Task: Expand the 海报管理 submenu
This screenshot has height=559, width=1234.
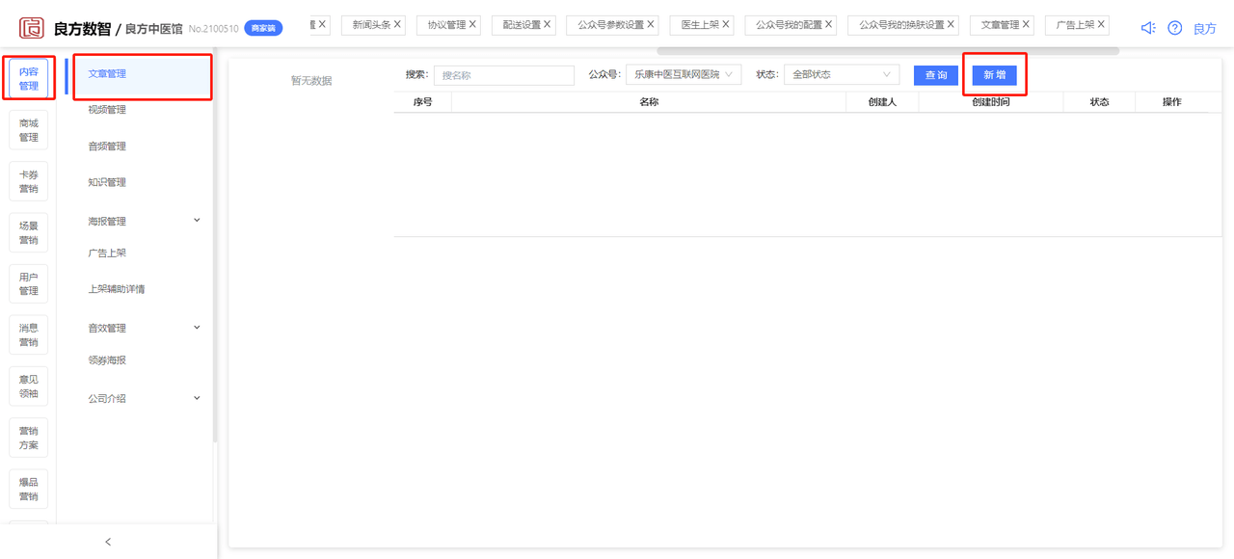Action: click(197, 221)
